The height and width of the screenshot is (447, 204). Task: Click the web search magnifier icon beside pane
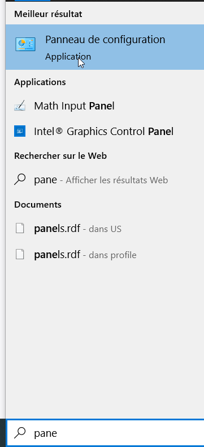point(20,180)
